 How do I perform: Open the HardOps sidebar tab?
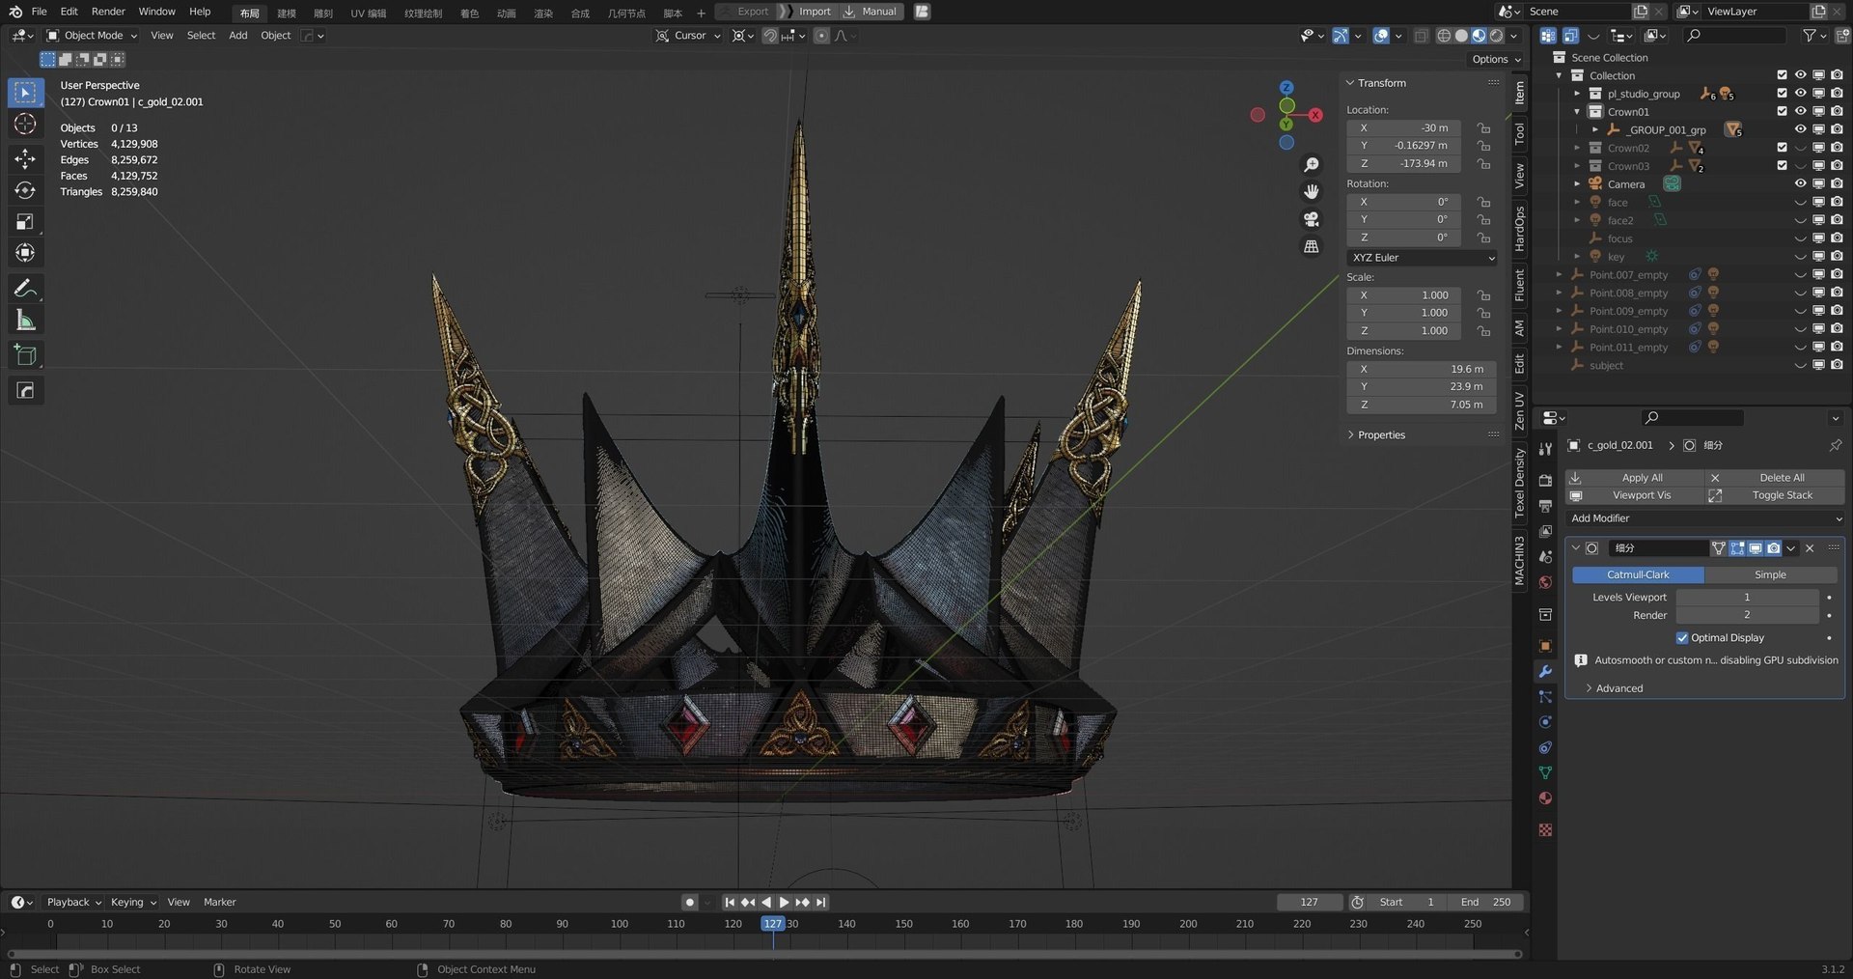coord(1520,229)
